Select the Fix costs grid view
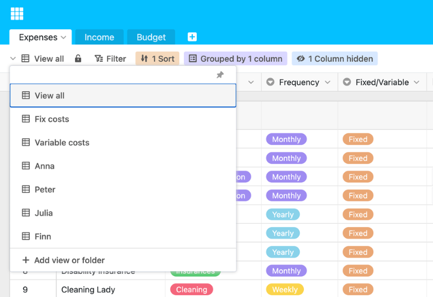 (123, 119)
